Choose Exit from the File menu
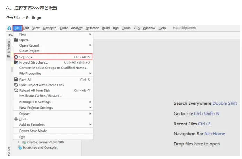 click(x=53, y=137)
